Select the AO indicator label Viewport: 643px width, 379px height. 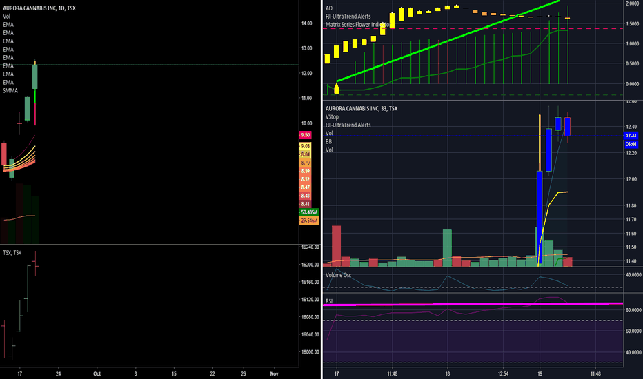[329, 8]
